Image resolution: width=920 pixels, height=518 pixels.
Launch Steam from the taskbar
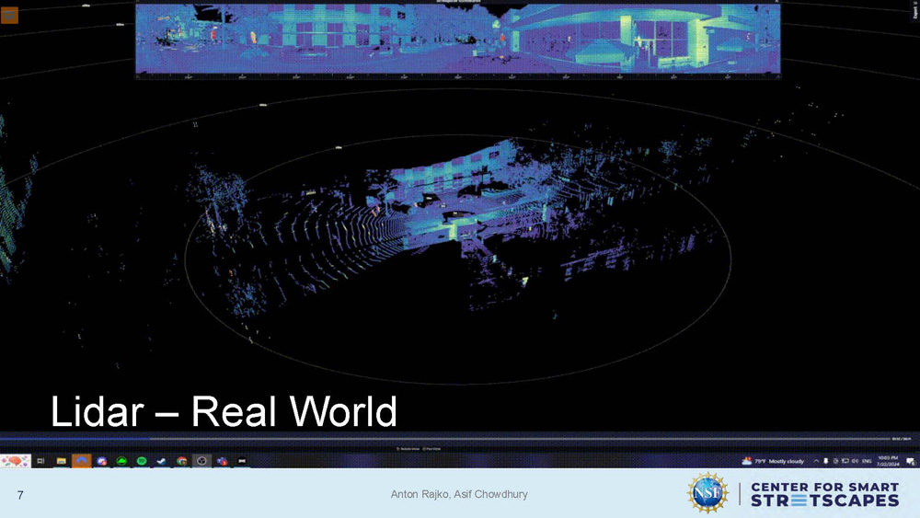coord(162,461)
